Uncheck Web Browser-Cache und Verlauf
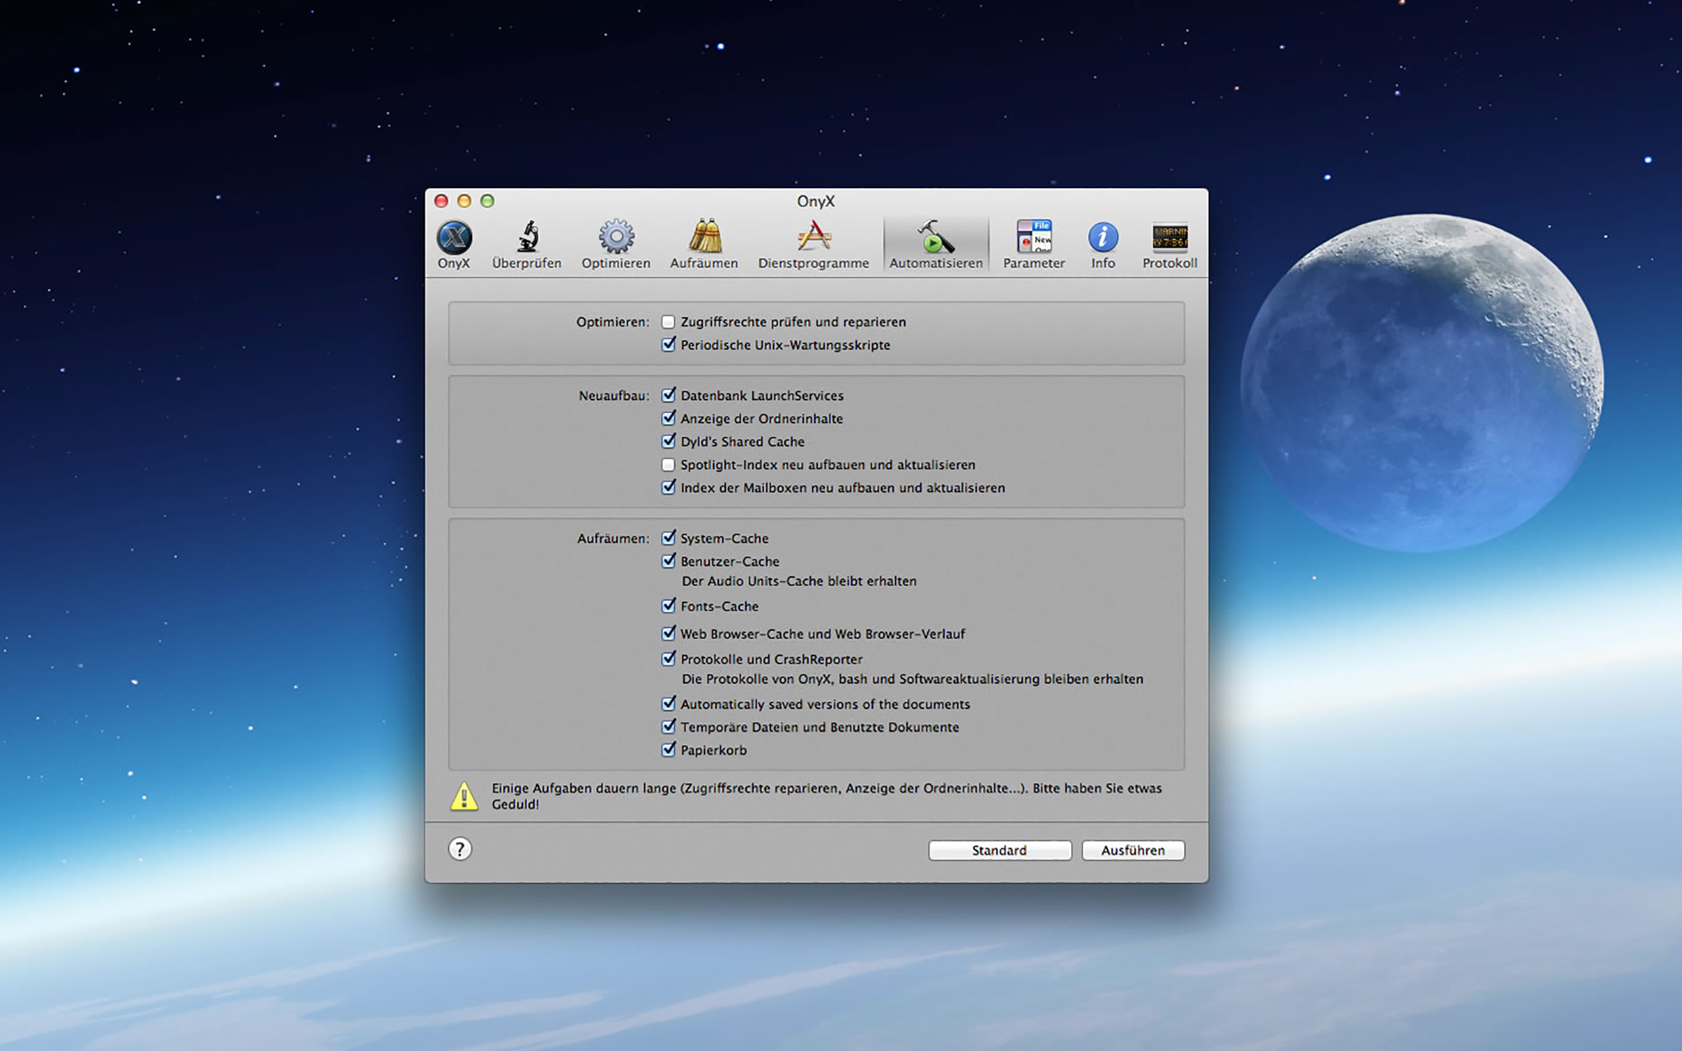This screenshot has width=1682, height=1051. click(x=668, y=633)
